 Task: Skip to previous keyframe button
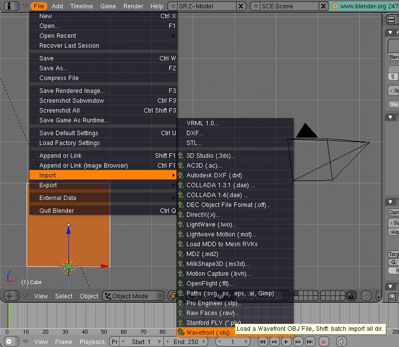(275, 342)
